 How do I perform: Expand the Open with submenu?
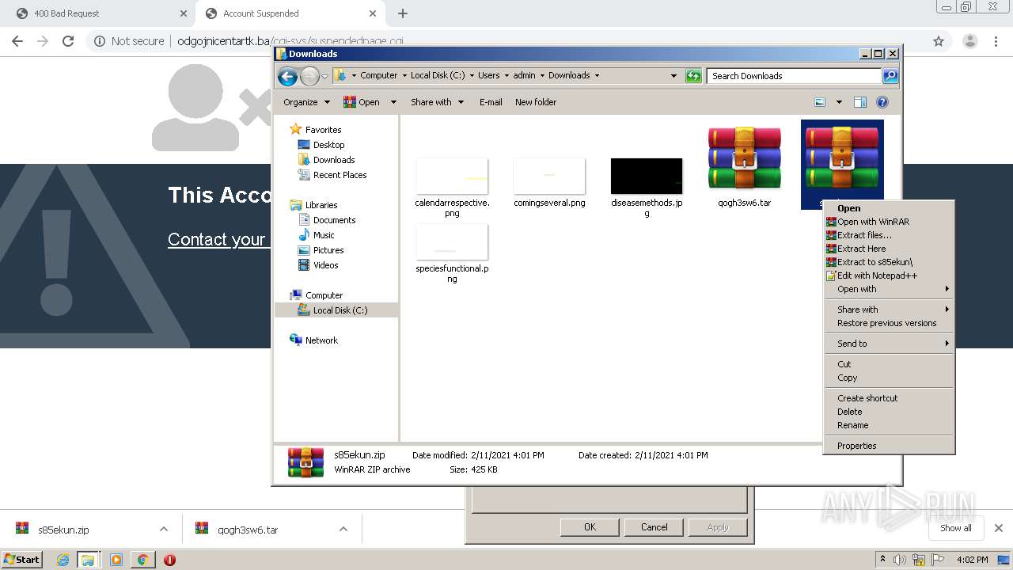(x=889, y=289)
